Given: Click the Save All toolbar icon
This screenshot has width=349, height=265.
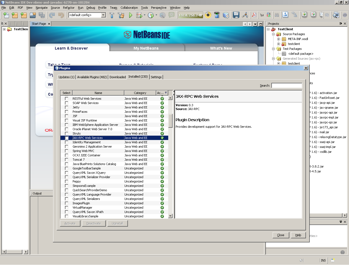Looking at the screenshot, I should (x=42, y=15).
